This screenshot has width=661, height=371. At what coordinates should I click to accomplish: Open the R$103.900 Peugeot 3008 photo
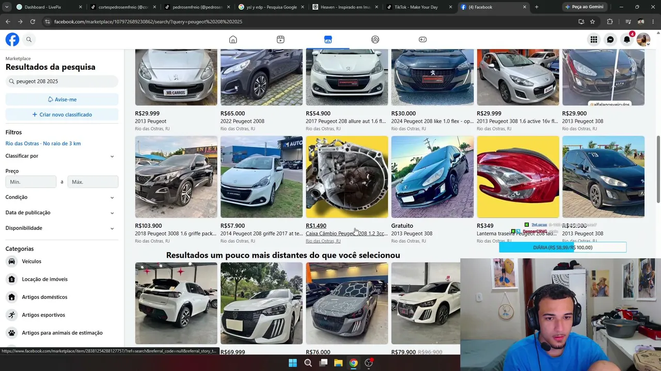pyautogui.click(x=176, y=177)
